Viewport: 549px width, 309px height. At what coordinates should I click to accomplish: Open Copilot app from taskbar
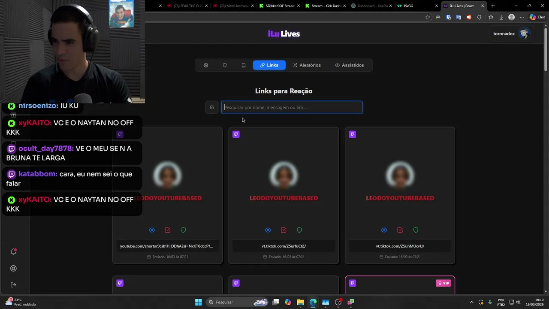click(288, 302)
